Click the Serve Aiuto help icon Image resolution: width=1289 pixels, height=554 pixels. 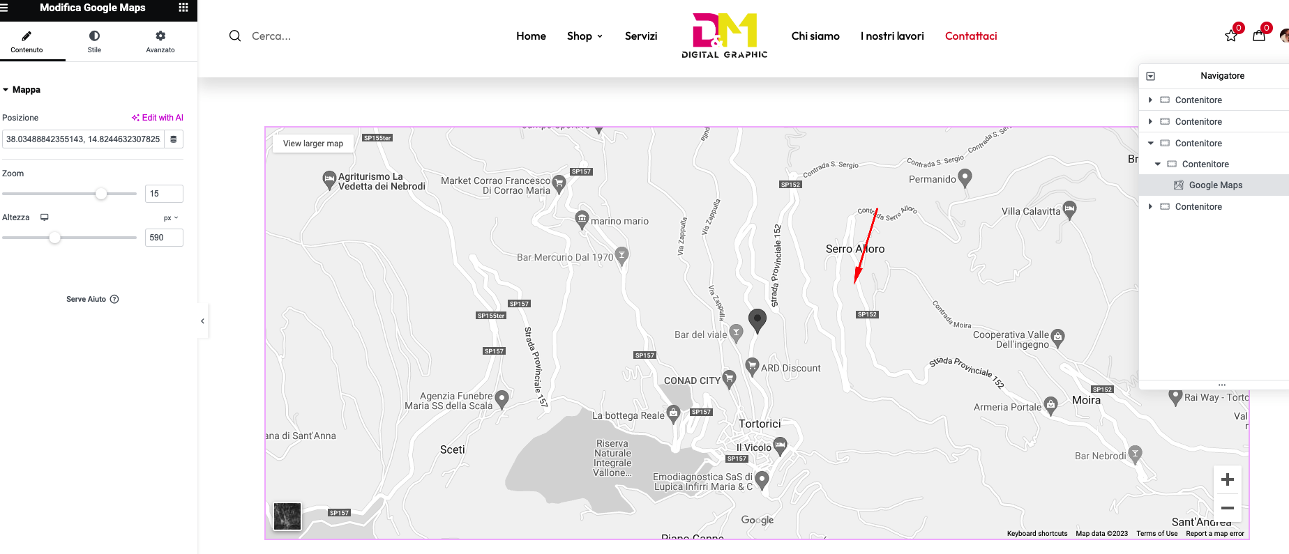click(x=114, y=299)
